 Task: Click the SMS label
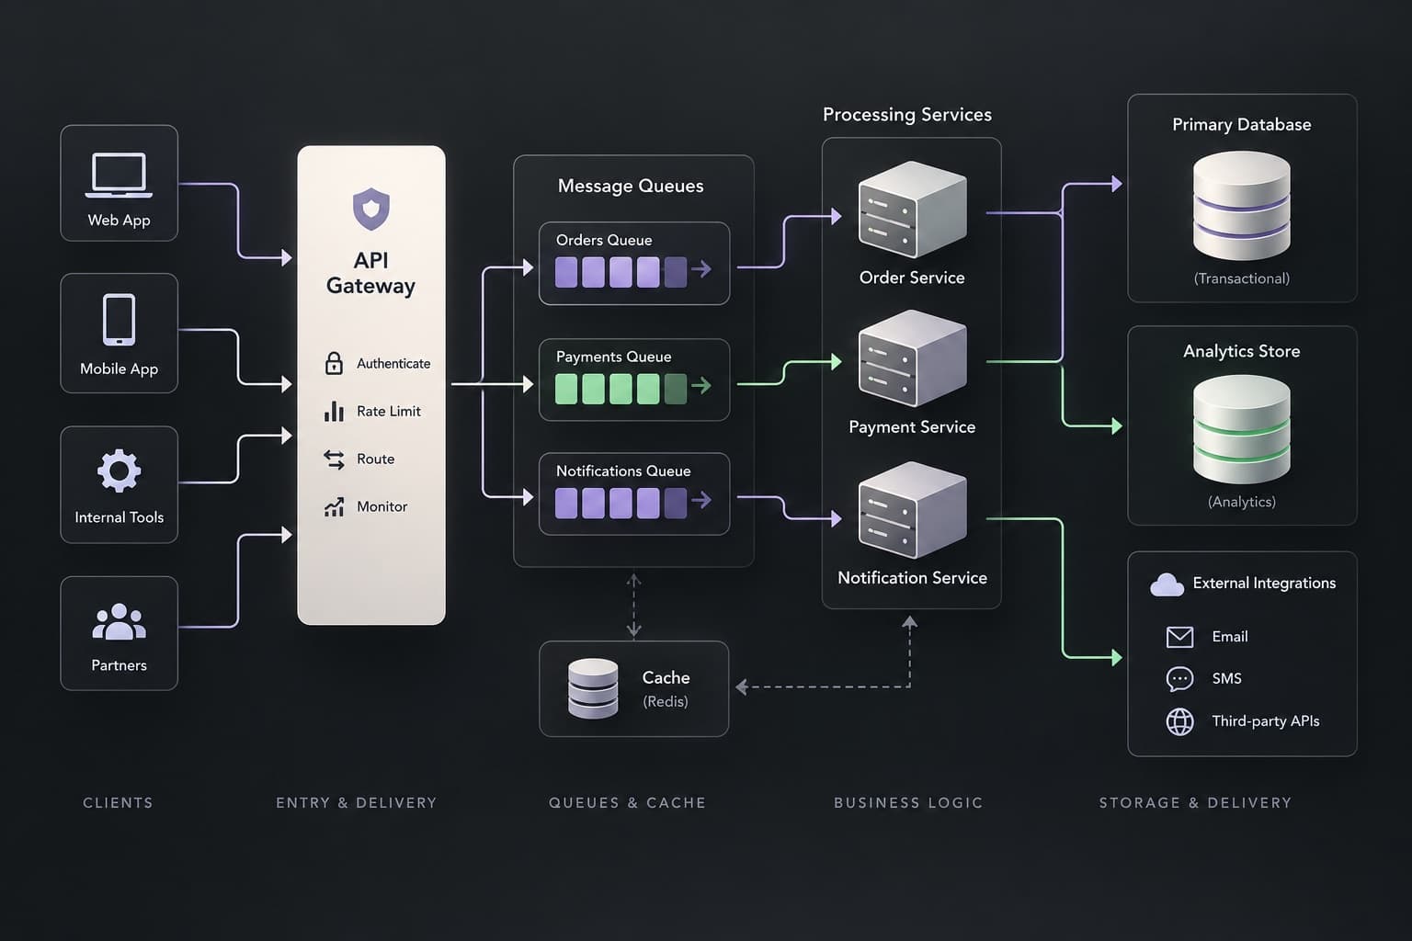coord(1227,678)
